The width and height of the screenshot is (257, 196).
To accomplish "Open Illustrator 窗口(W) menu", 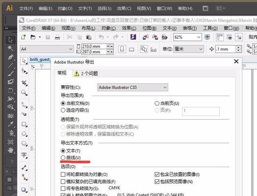I will 164,8.
